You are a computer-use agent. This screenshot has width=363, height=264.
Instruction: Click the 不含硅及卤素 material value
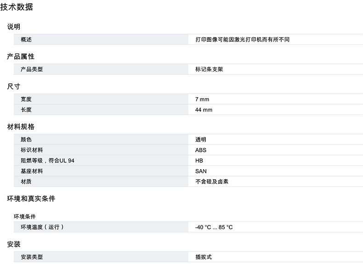pos(212,182)
